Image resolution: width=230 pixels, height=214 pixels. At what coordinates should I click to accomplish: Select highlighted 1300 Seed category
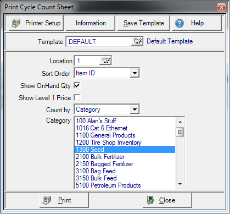pos(125,150)
